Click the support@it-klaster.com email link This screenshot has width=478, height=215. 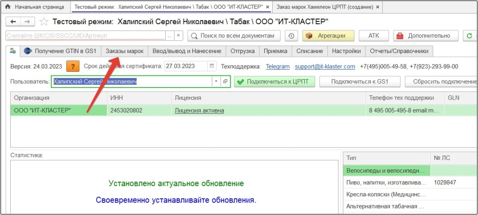point(325,66)
